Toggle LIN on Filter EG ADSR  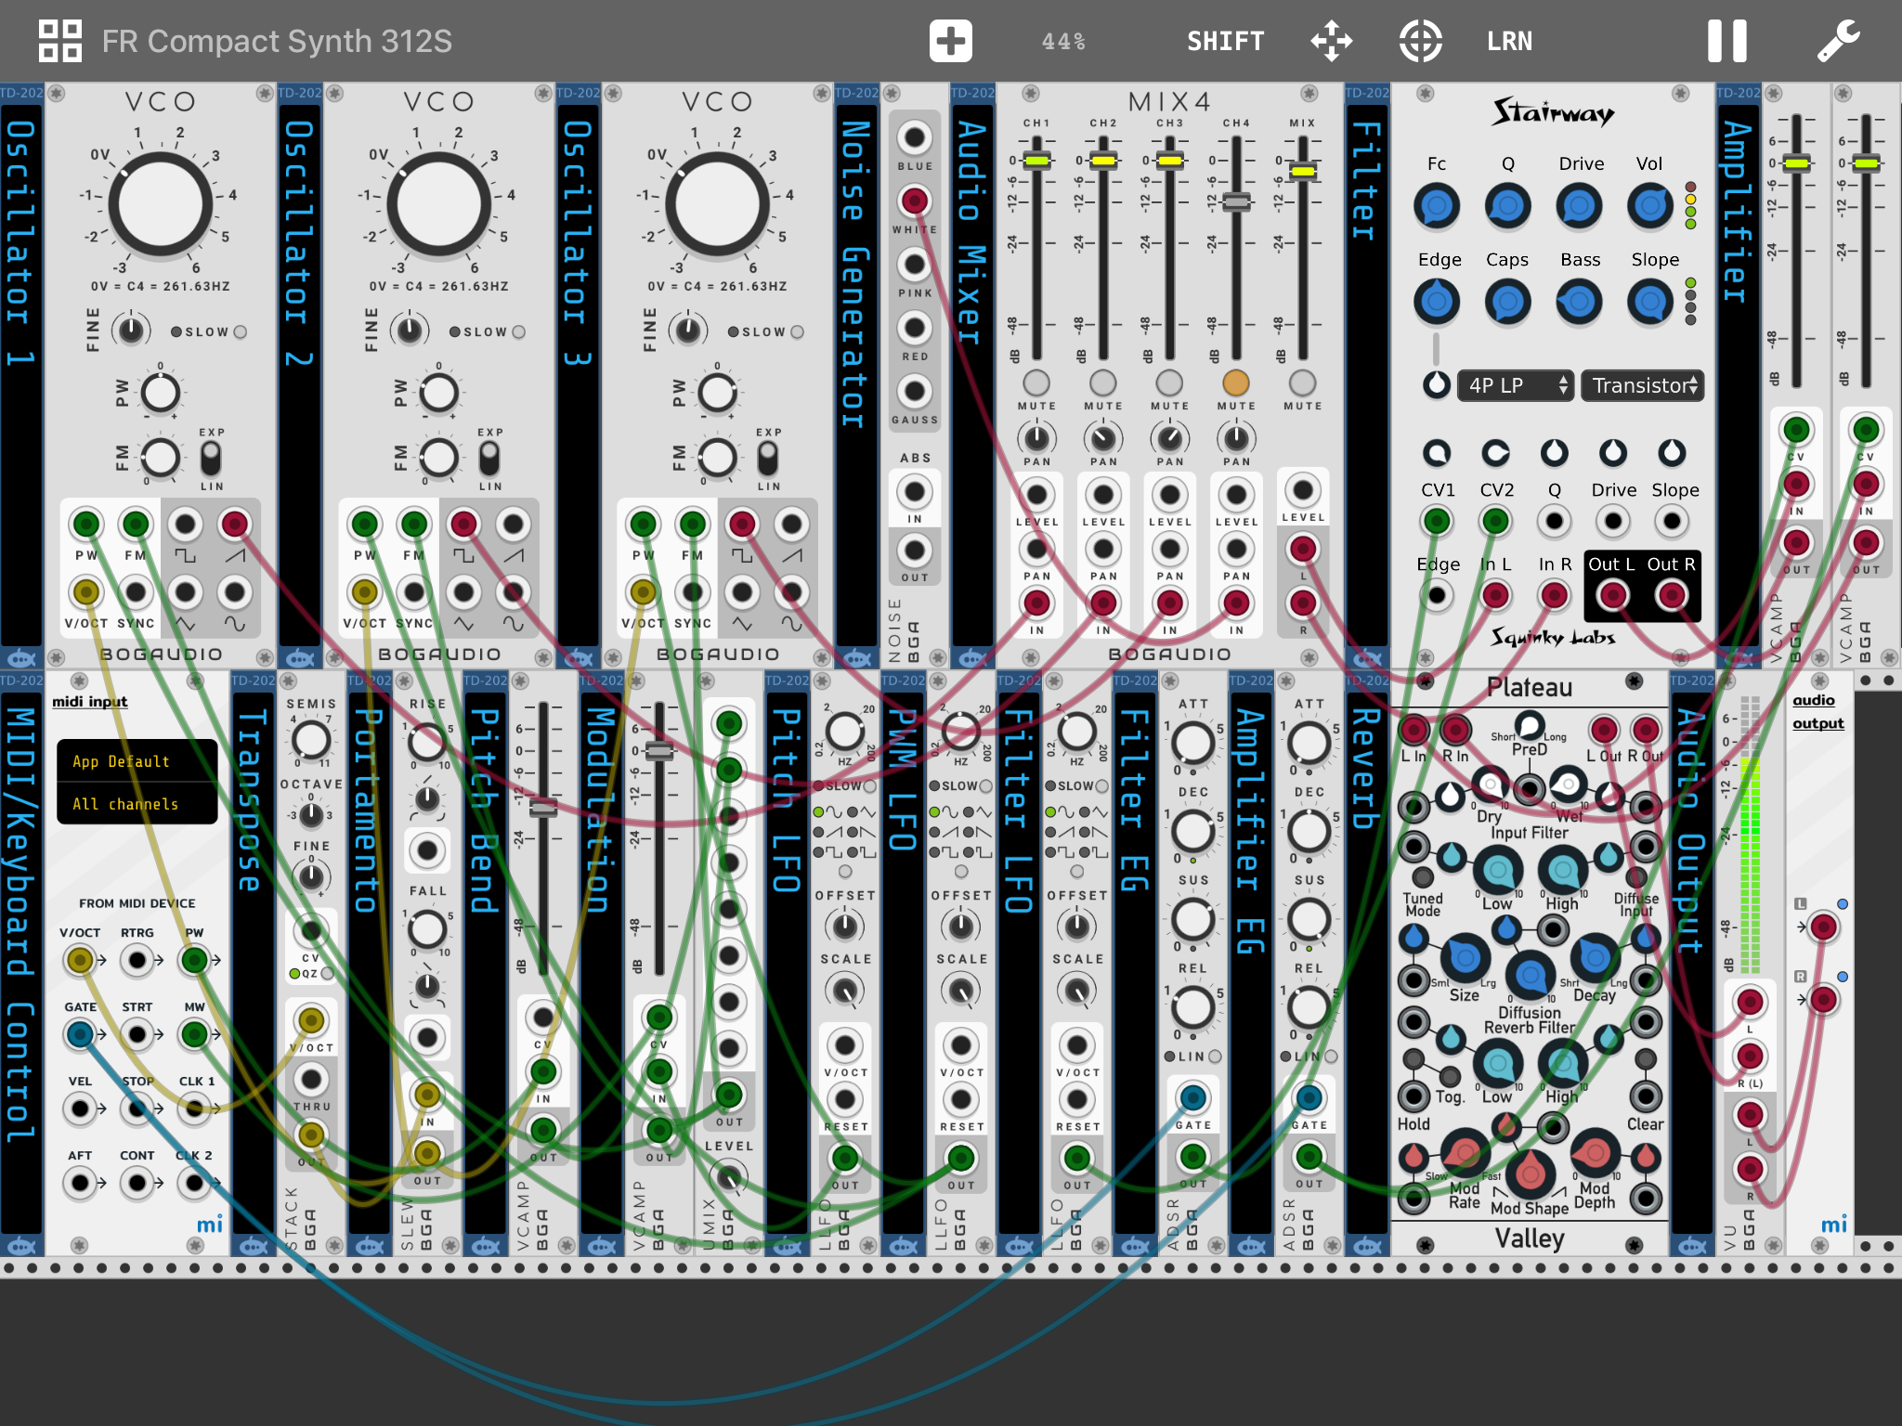[x=1215, y=1057]
